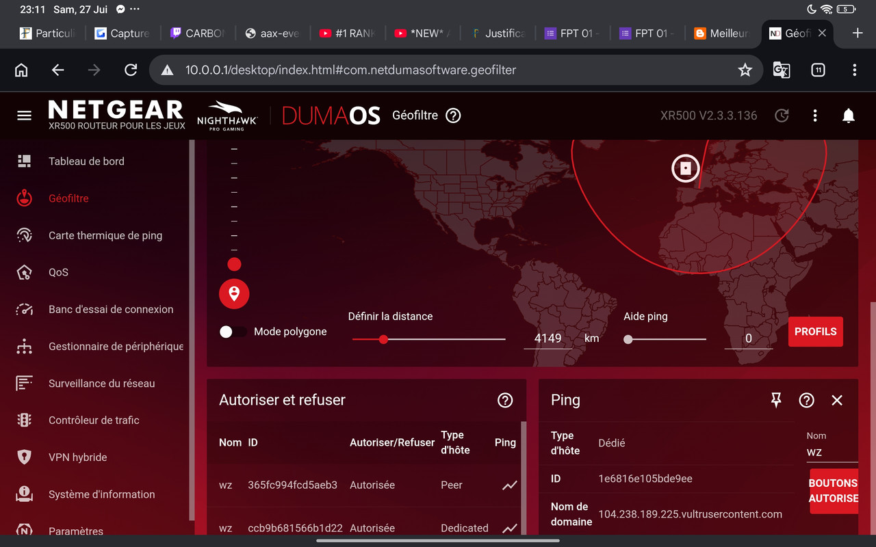This screenshot has height=547, width=876.
Task: Click ID cell 365fc994fcd5aeb3
Action: pyautogui.click(x=292, y=485)
